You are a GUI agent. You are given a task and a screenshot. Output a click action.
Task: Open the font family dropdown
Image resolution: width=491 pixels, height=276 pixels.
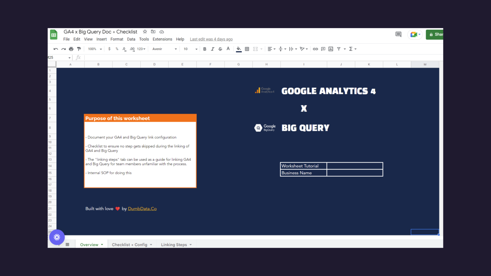point(163,49)
